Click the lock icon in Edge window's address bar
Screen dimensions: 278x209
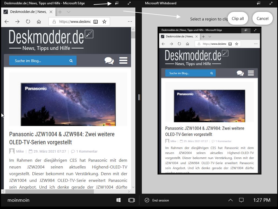(54, 21)
